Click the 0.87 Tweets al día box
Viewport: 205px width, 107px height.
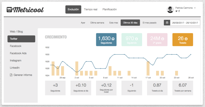(x=157, y=88)
